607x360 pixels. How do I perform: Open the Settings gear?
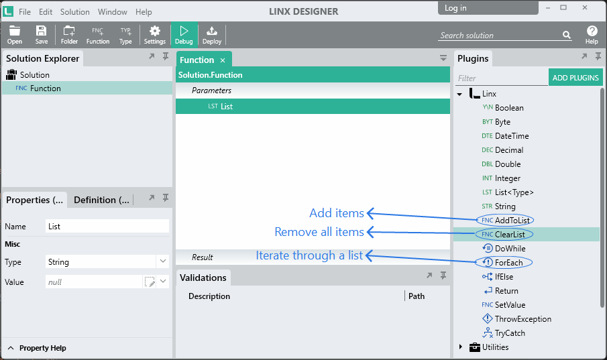tap(155, 35)
